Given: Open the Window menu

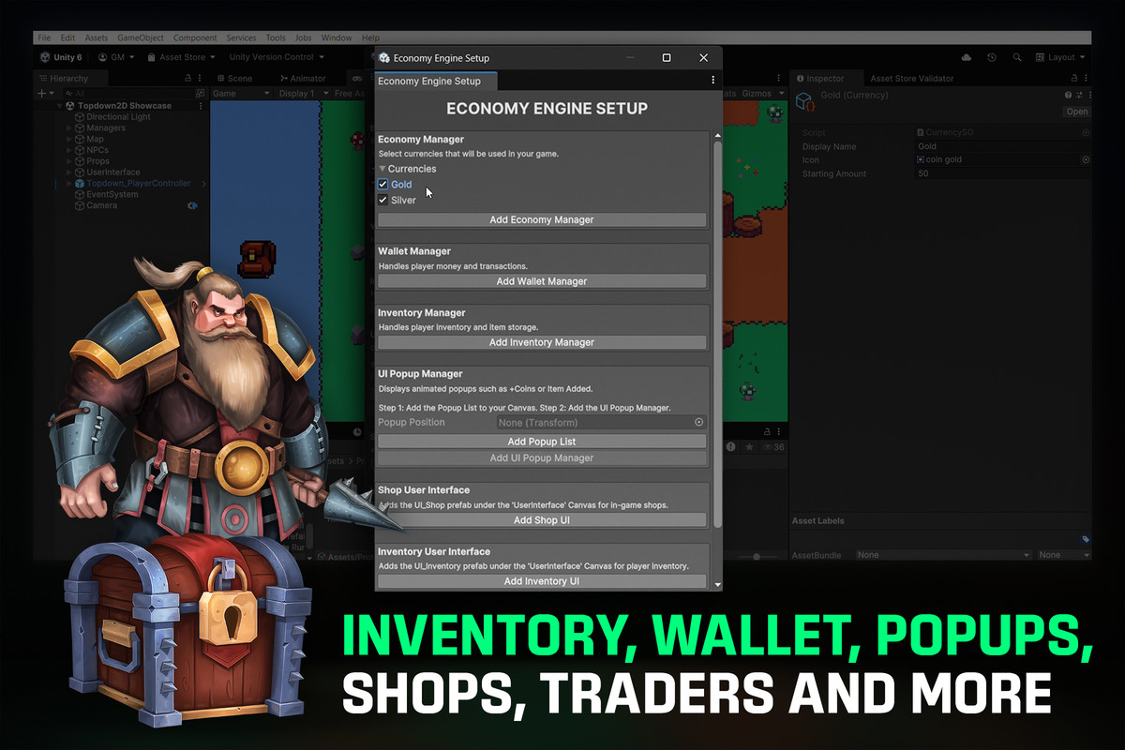Looking at the screenshot, I should [337, 37].
